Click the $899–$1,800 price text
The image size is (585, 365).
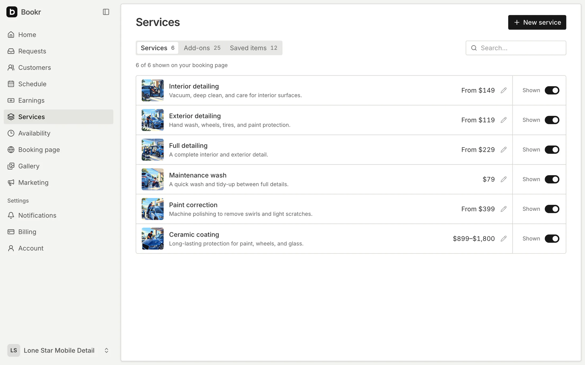point(474,239)
